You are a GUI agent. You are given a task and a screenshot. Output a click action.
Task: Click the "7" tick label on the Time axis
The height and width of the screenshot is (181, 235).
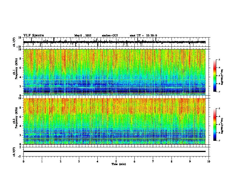coord(153,161)
